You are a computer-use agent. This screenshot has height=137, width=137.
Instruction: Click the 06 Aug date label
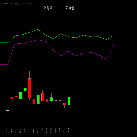[51, 130]
